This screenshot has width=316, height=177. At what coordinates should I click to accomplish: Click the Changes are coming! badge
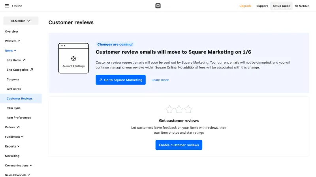115,44
